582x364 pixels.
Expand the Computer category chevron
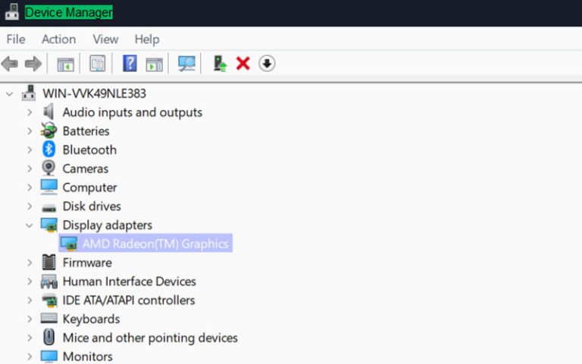30,187
